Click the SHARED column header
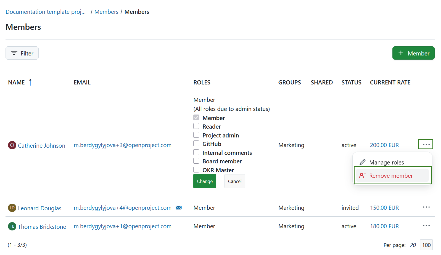This screenshot has width=441, height=255. [322, 83]
